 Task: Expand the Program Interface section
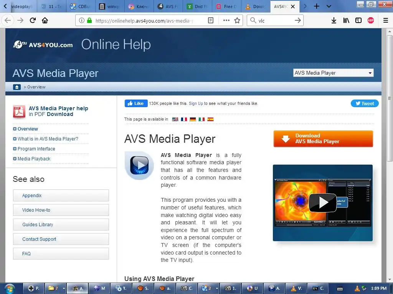15,149
